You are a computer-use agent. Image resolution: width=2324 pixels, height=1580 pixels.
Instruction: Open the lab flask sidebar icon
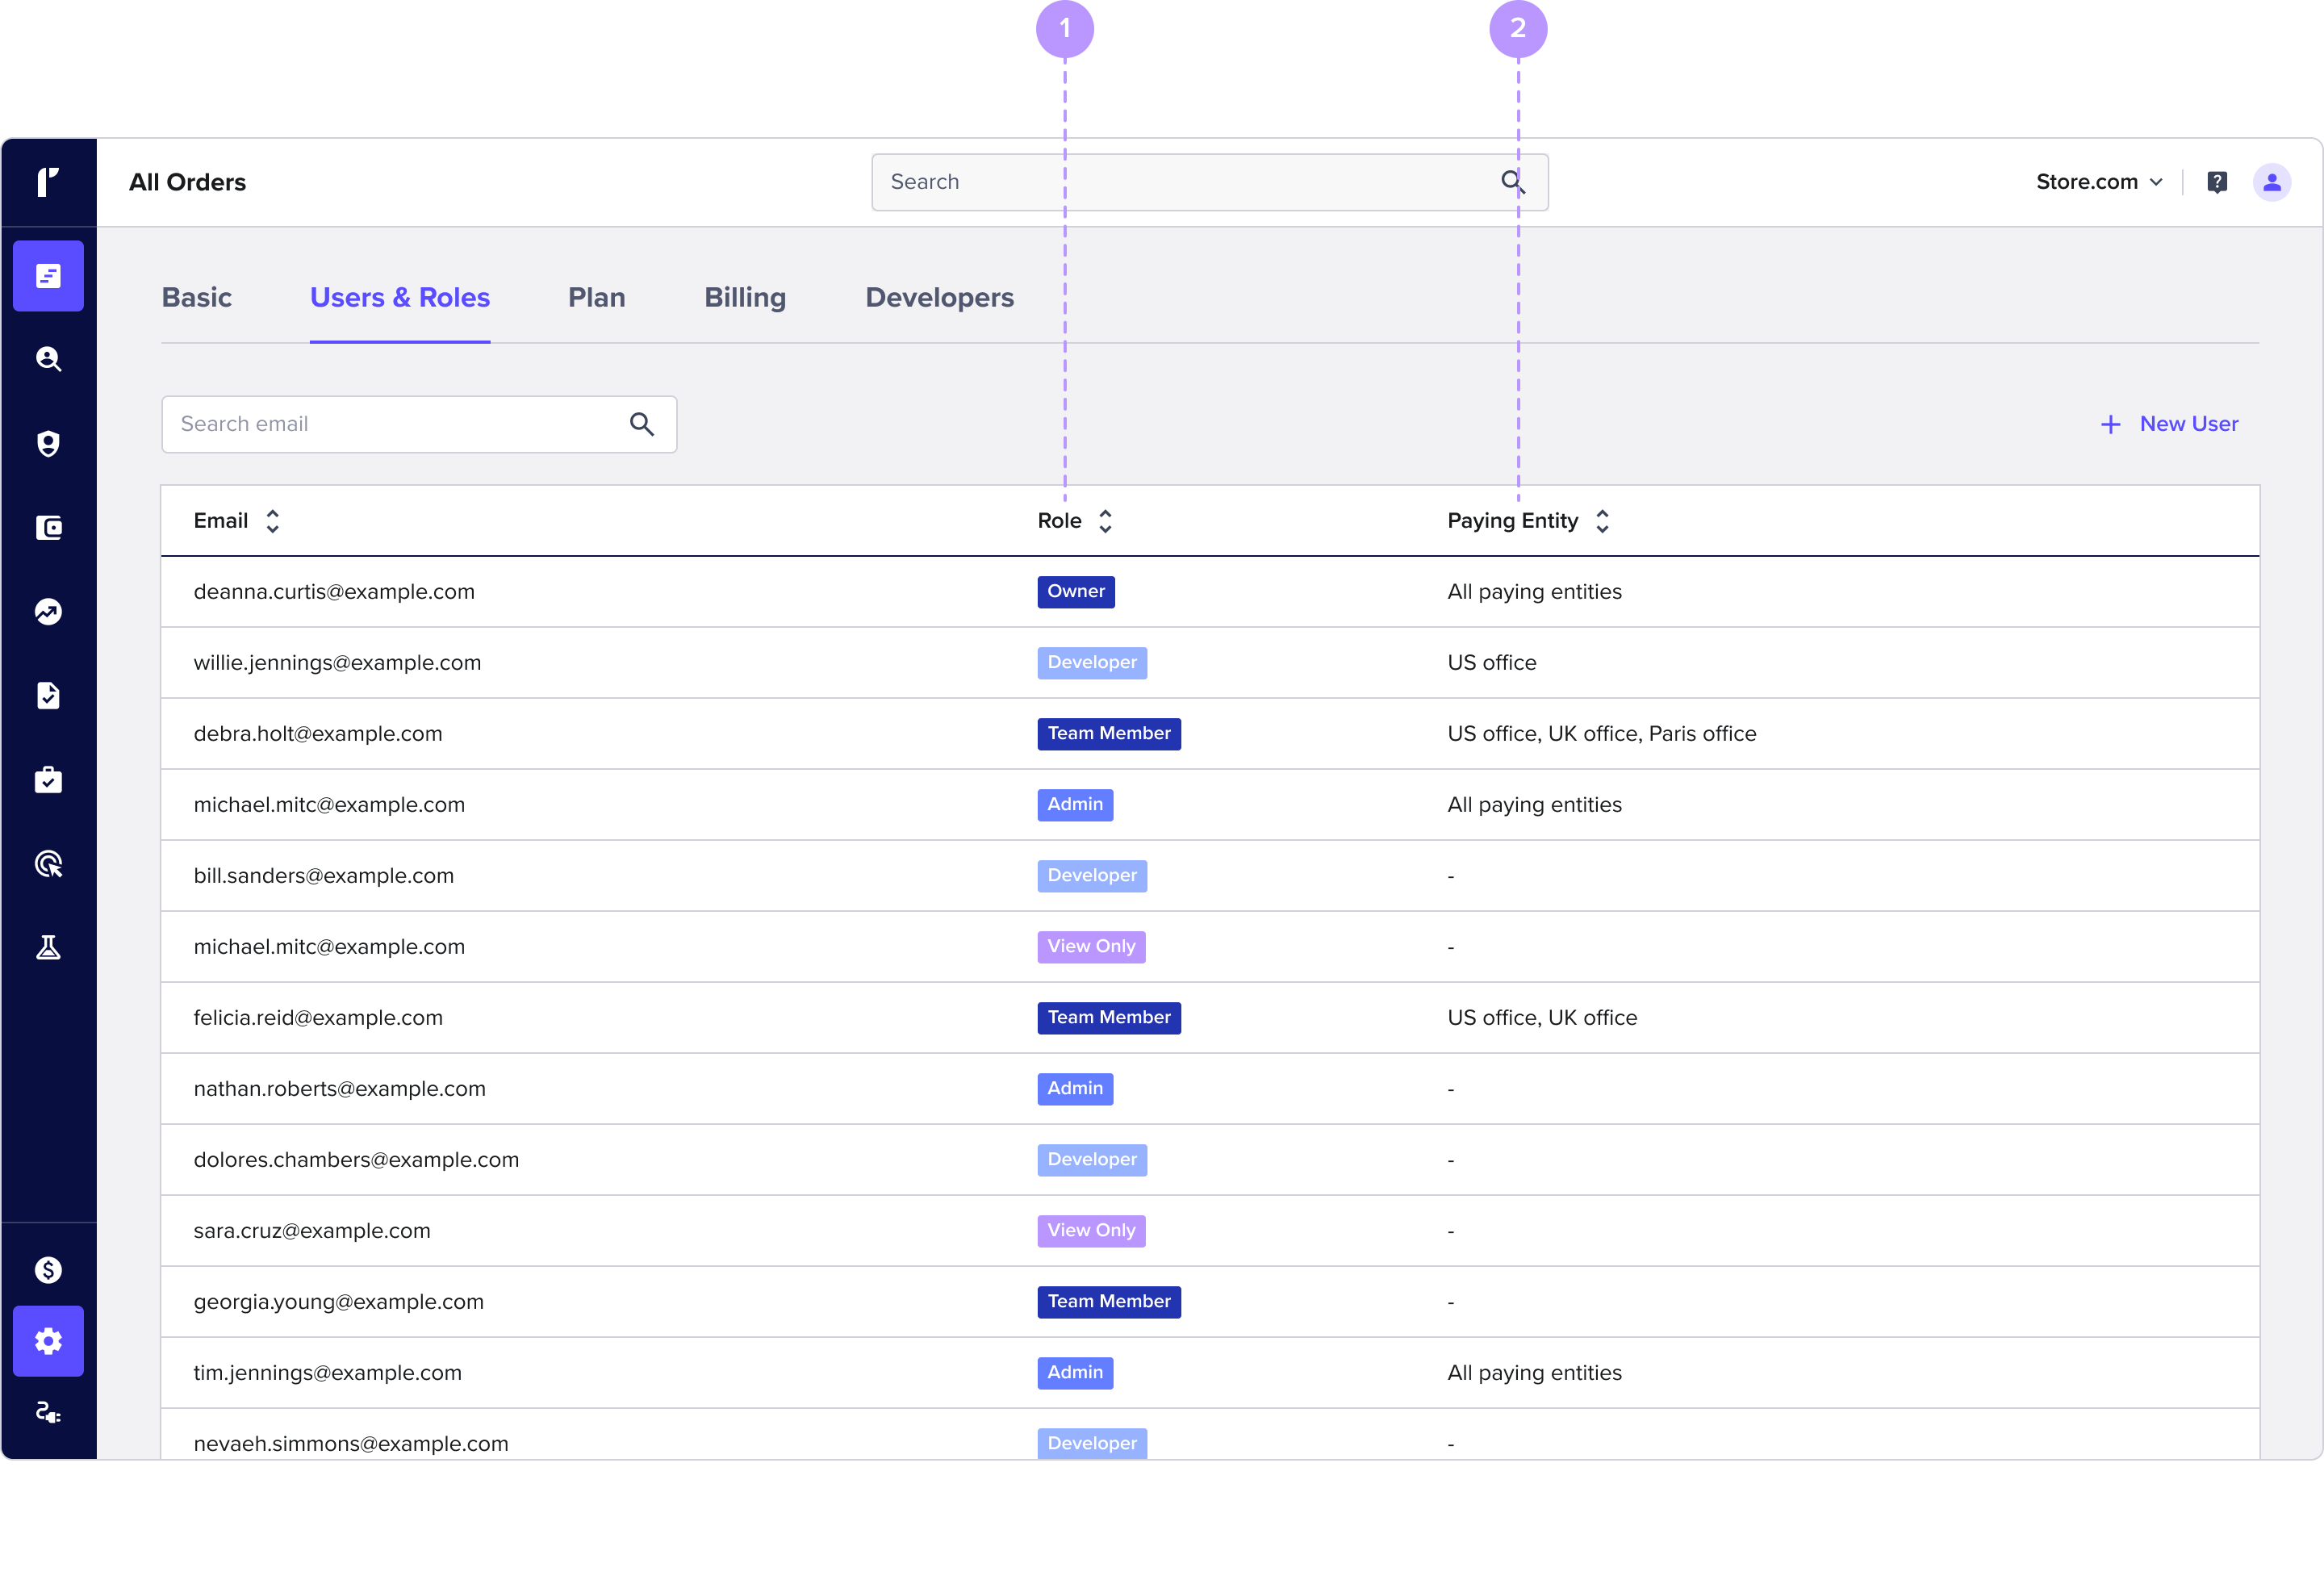click(x=48, y=947)
